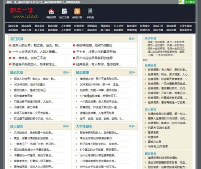Click 更多 in the 励志文章 section header
This screenshot has width=201, height=169.
click(66, 72)
